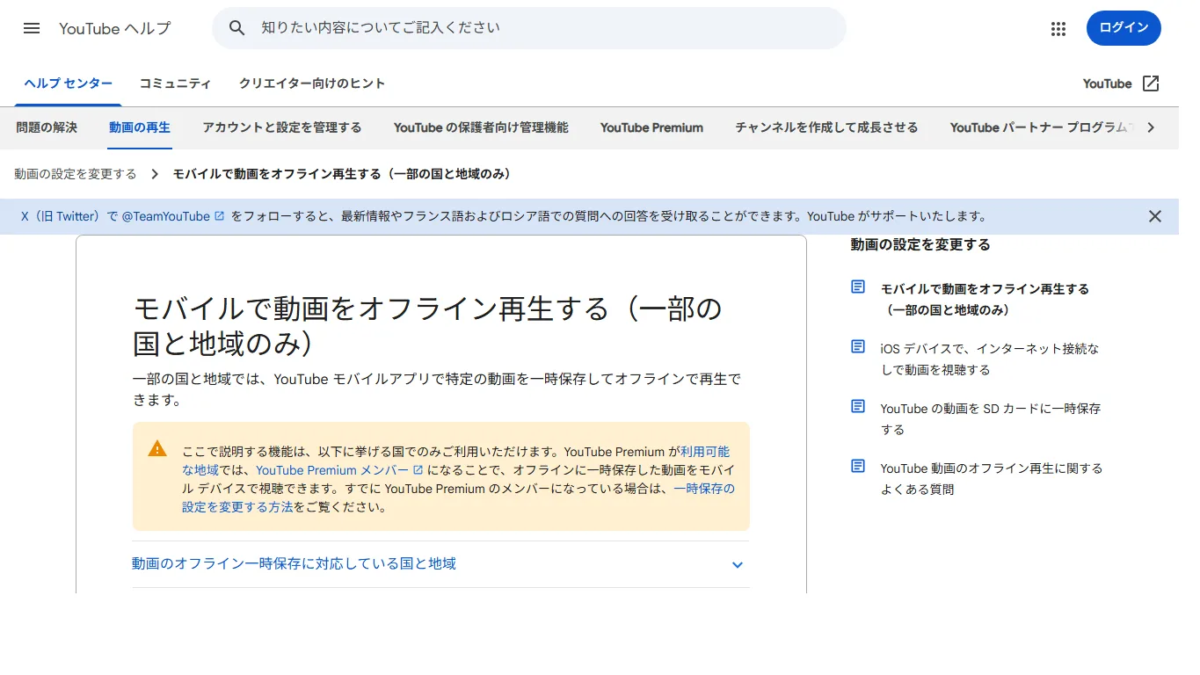Go to 動画の設定を変更する breadcrumb
Screen dimensions: 1200x675
[76, 174]
